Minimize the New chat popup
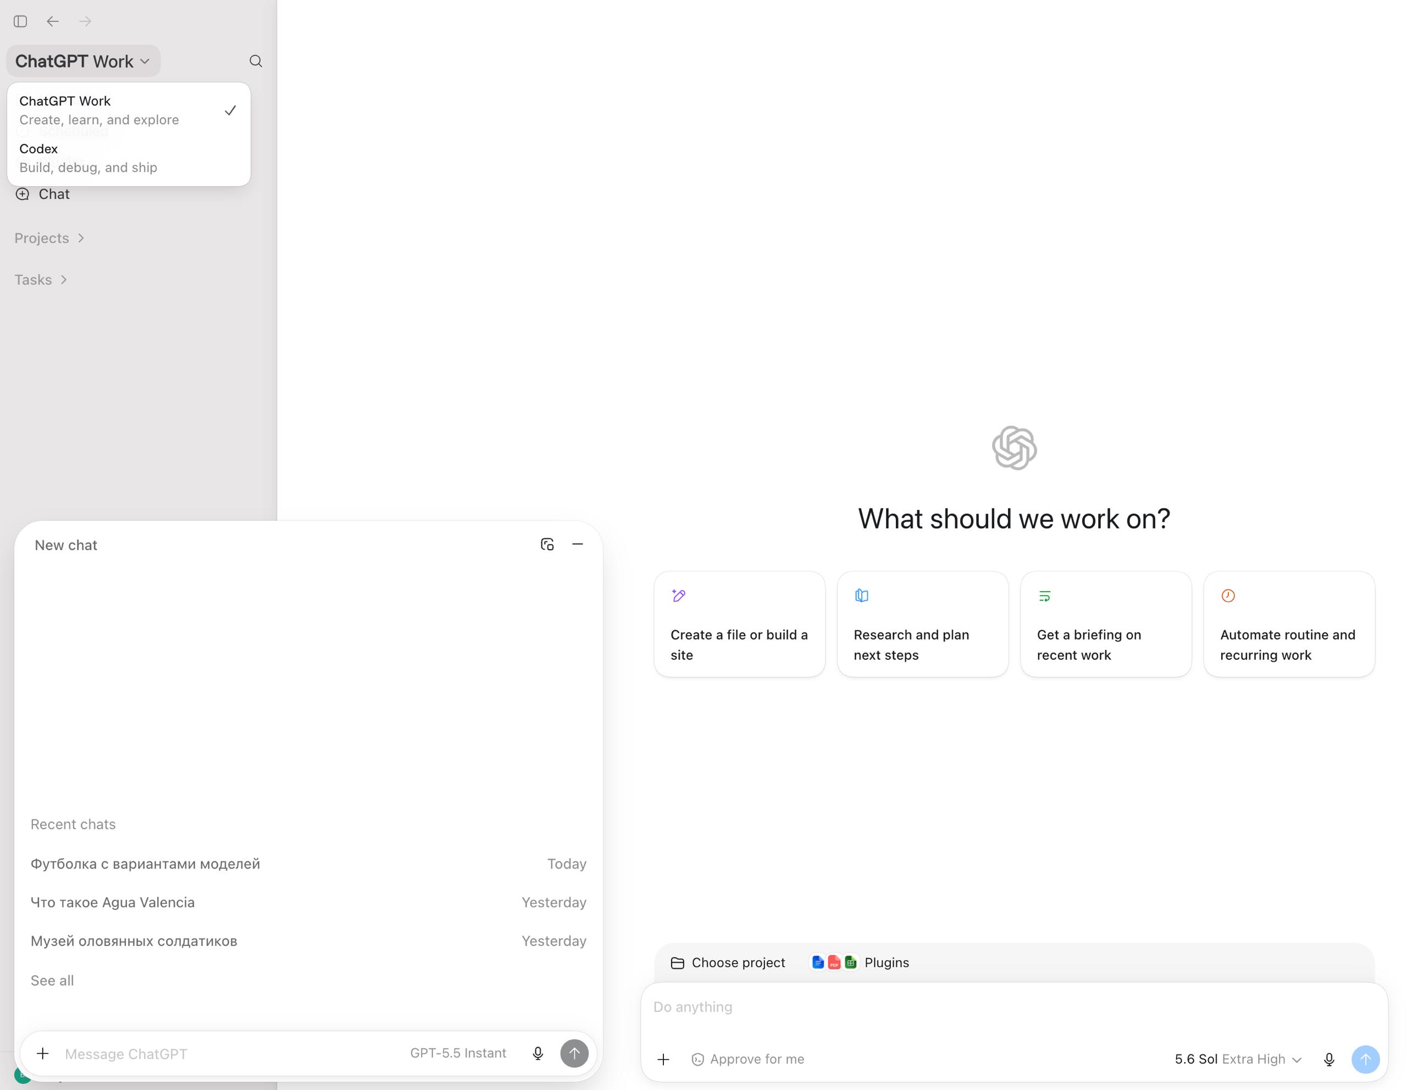The height and width of the screenshot is (1090, 1407). (x=578, y=544)
